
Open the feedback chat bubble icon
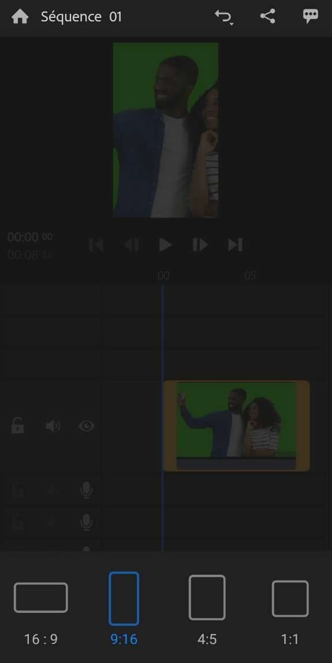311,17
